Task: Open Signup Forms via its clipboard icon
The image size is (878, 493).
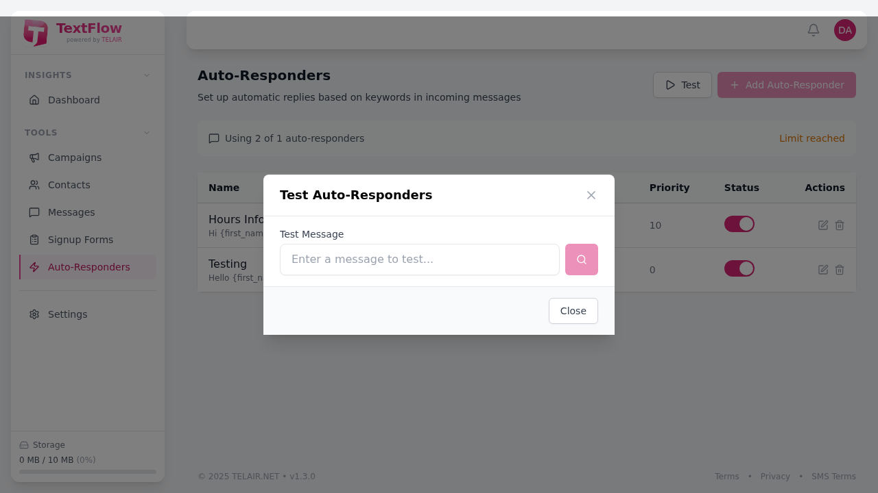Action: click(34, 240)
